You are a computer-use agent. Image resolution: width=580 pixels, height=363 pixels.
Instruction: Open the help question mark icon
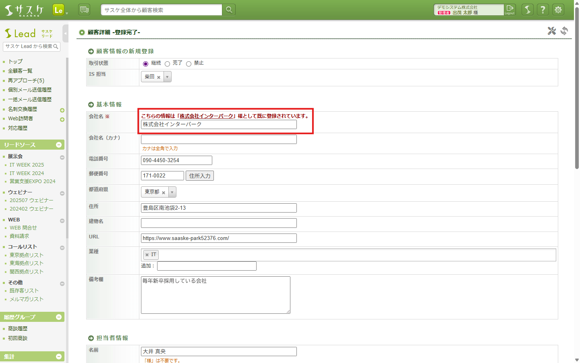coord(543,10)
